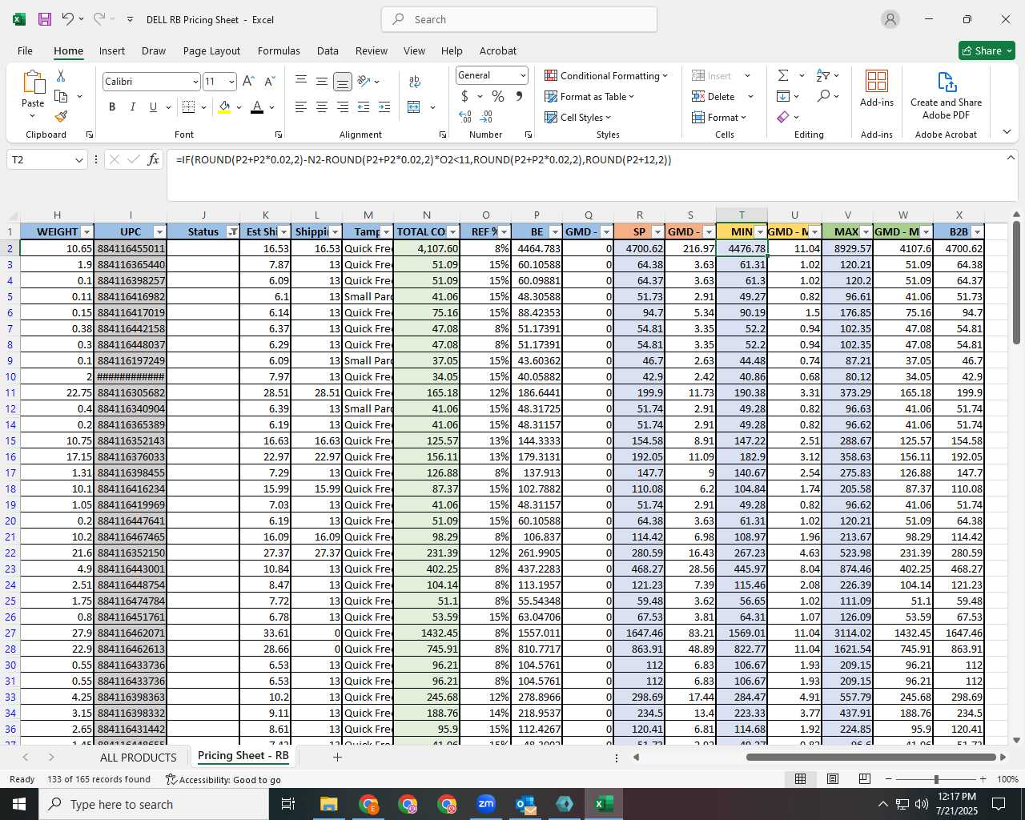Click Decrease Decimal icon
The image size is (1025, 820).
pyautogui.click(x=486, y=117)
